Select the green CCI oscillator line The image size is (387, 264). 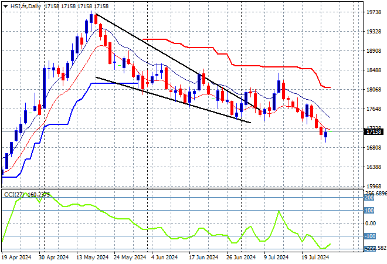coord(166,222)
